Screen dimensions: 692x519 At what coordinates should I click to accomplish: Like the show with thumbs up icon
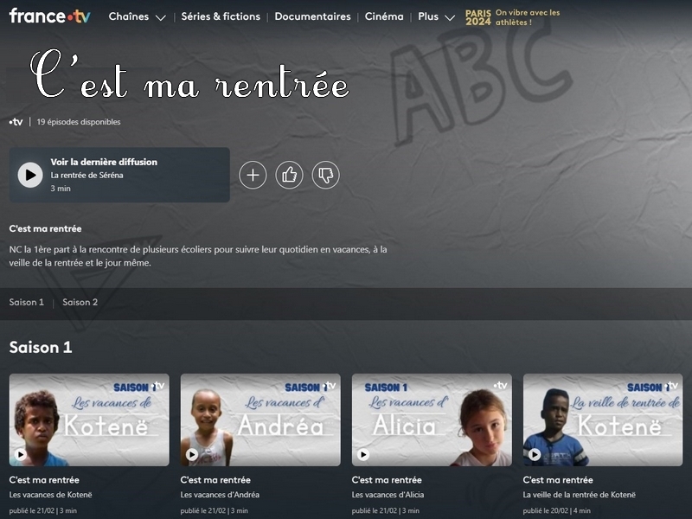click(x=289, y=176)
